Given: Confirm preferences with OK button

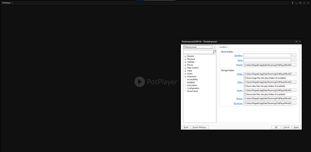Looking at the screenshot, I should [x=276, y=127].
